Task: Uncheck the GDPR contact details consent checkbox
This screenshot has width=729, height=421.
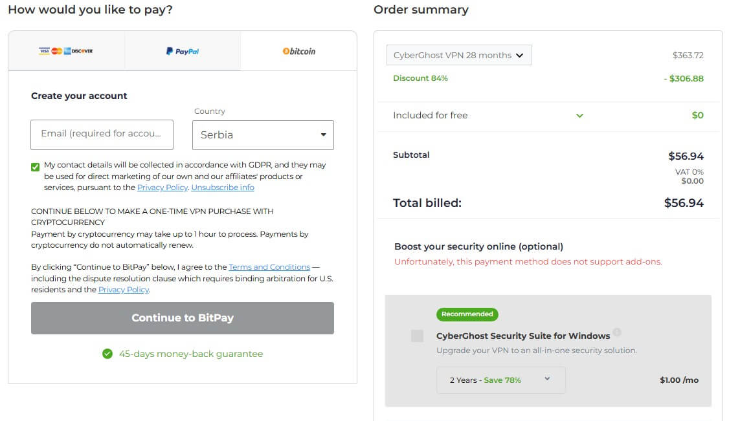Action: pos(36,166)
